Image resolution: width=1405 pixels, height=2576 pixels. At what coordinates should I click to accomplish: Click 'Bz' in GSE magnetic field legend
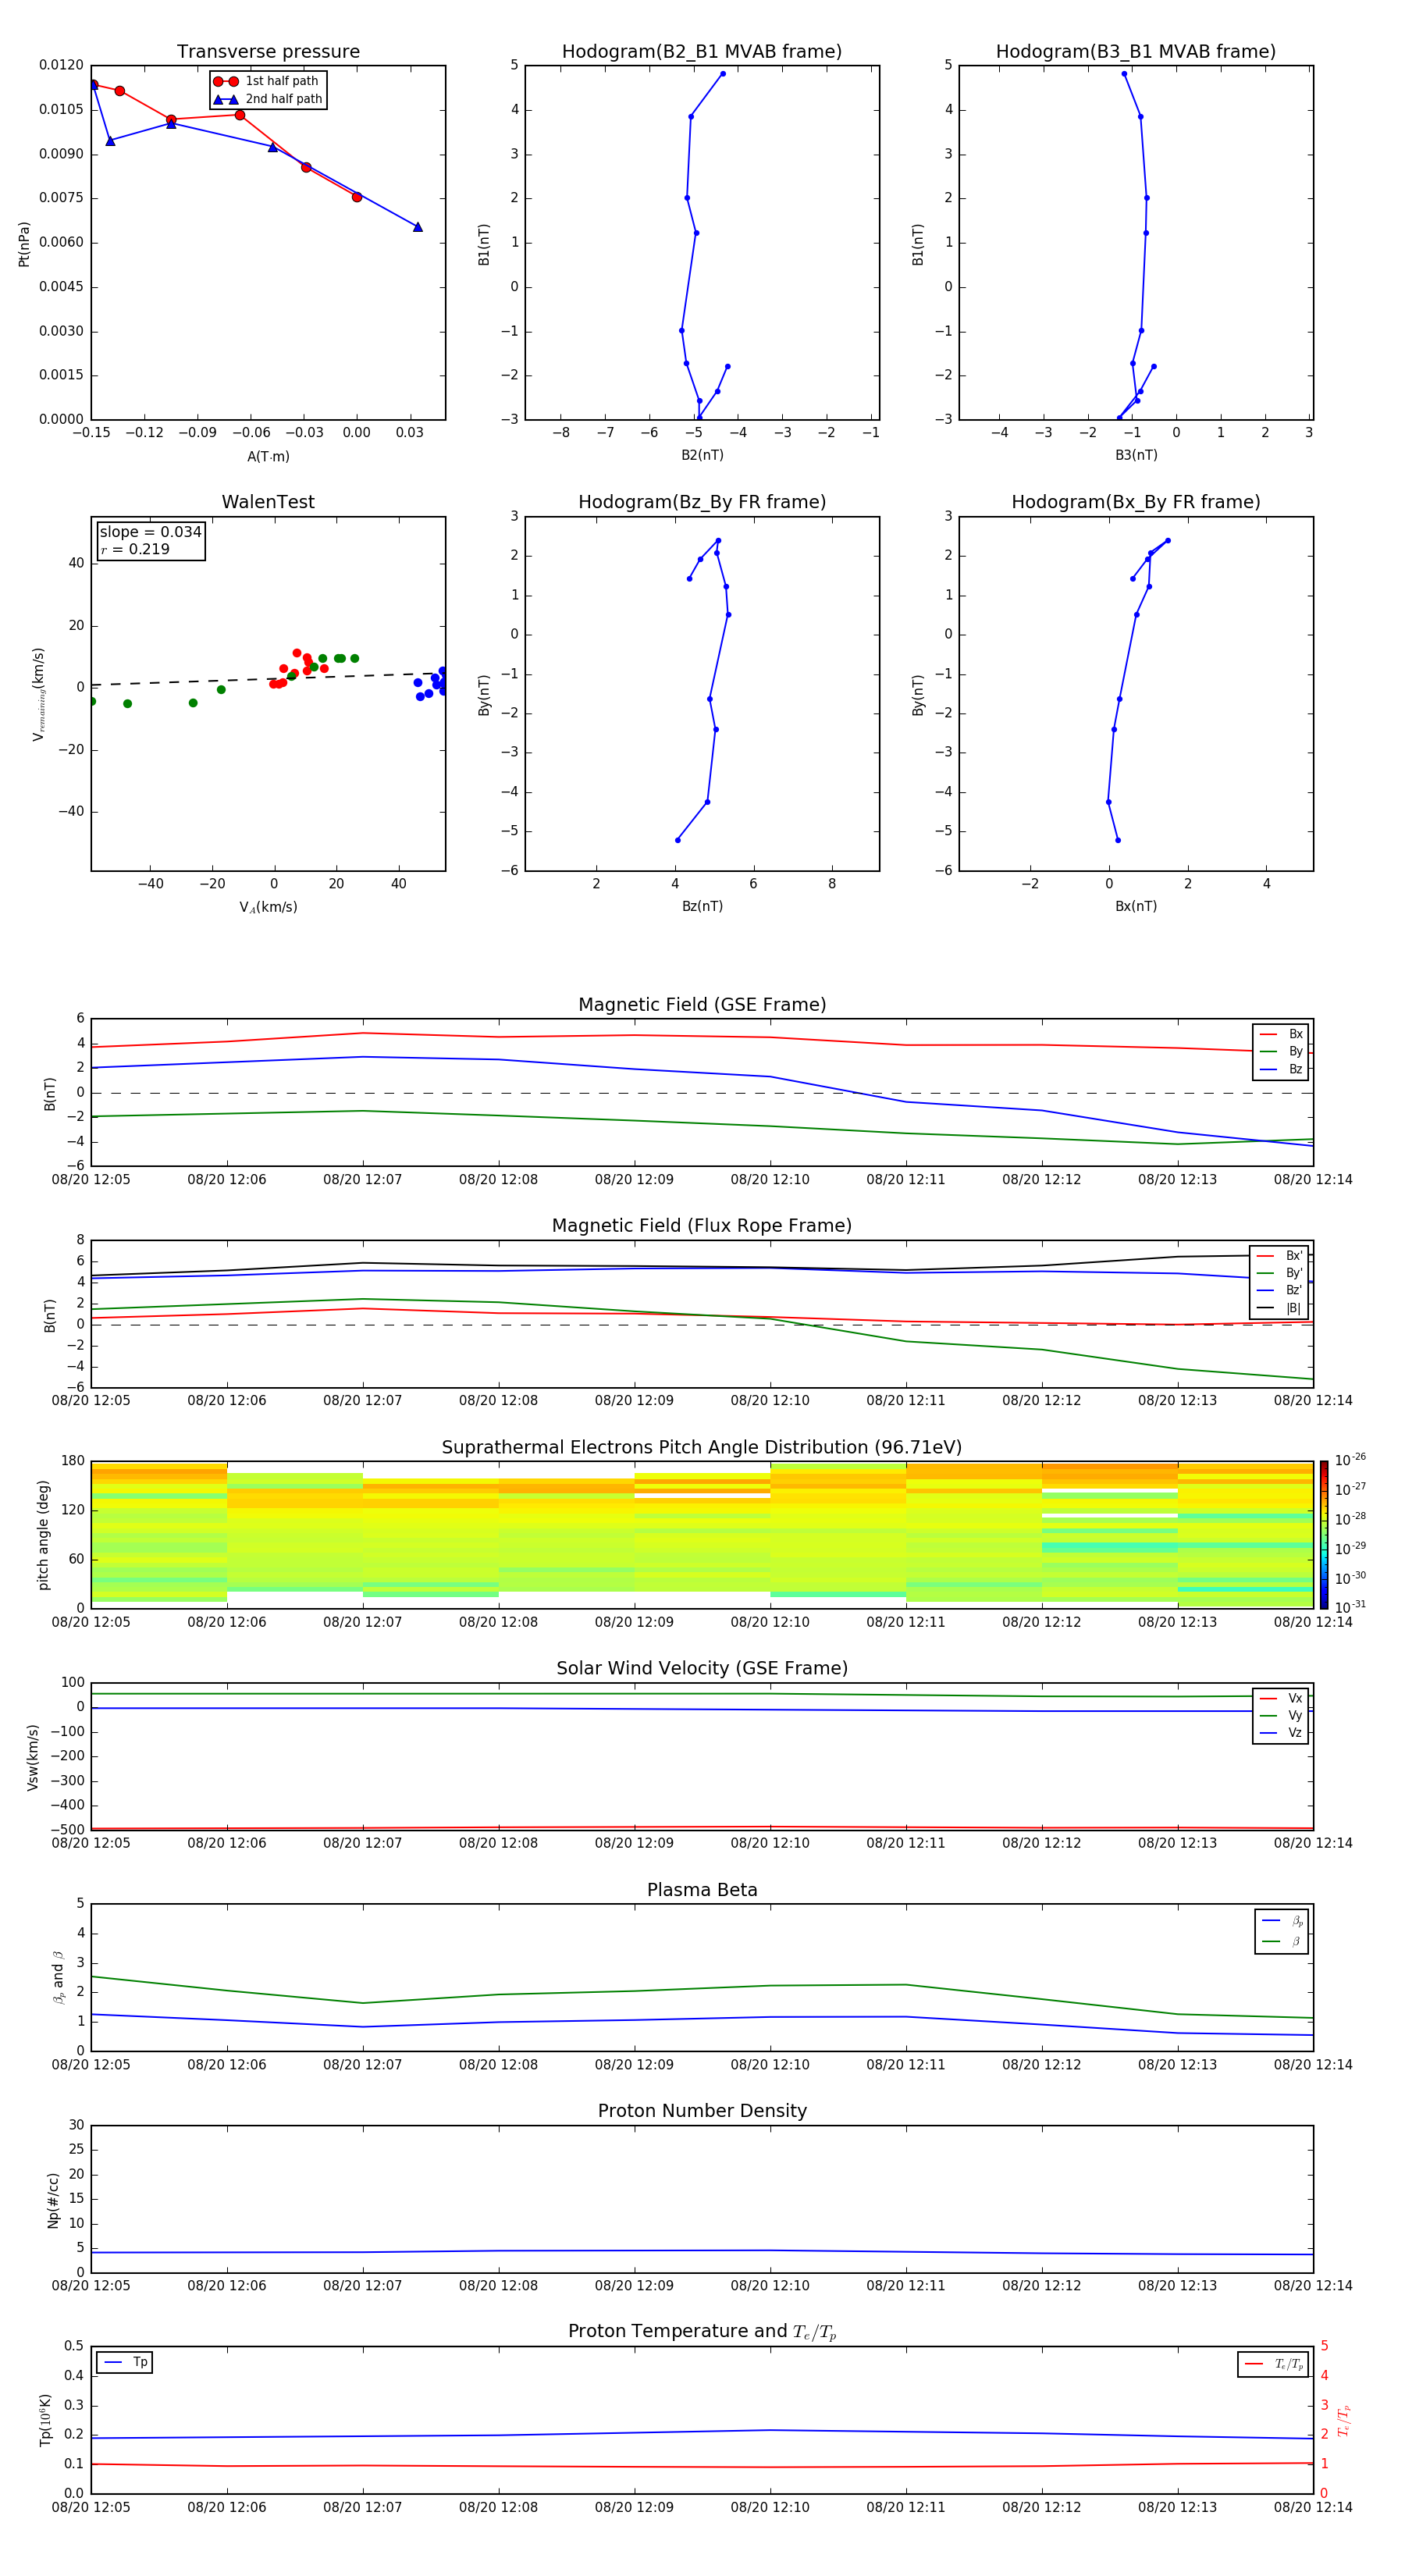point(1282,1069)
